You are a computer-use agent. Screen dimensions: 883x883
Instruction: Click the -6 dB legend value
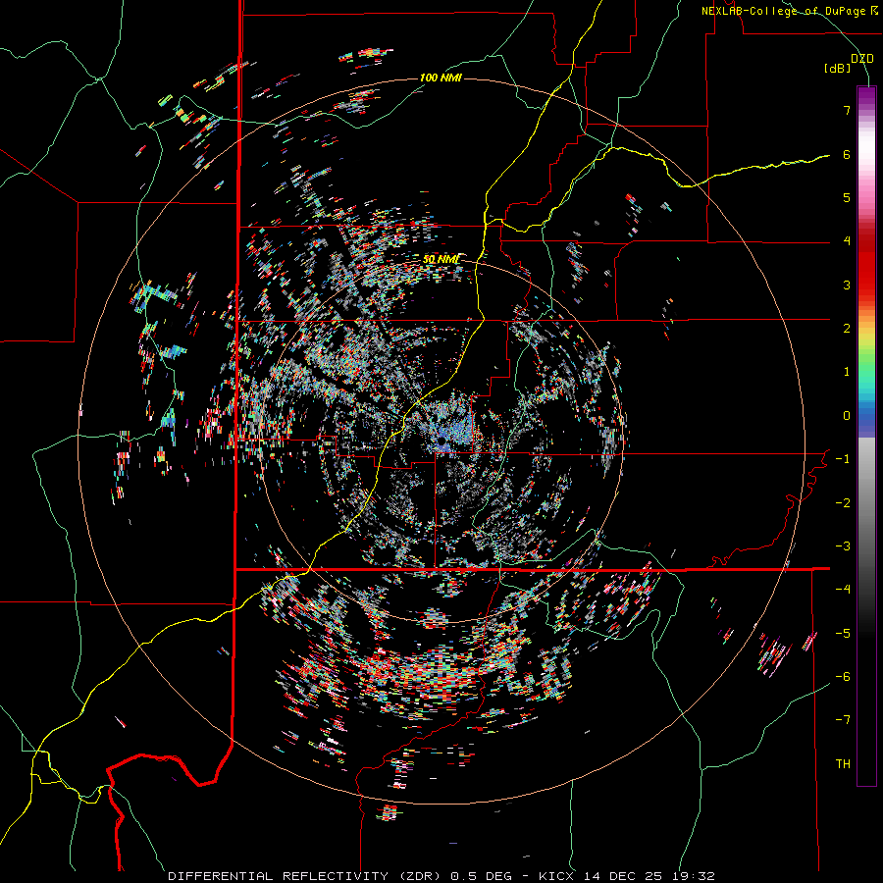(x=843, y=677)
